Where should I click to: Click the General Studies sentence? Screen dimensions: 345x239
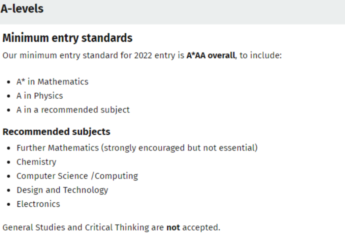coord(111,227)
